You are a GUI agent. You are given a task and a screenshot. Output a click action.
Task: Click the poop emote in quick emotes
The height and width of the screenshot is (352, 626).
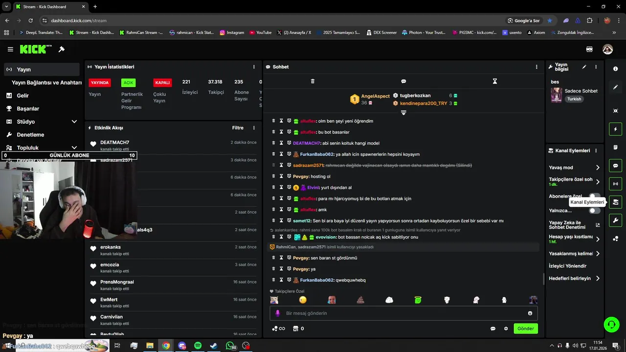[360, 300]
